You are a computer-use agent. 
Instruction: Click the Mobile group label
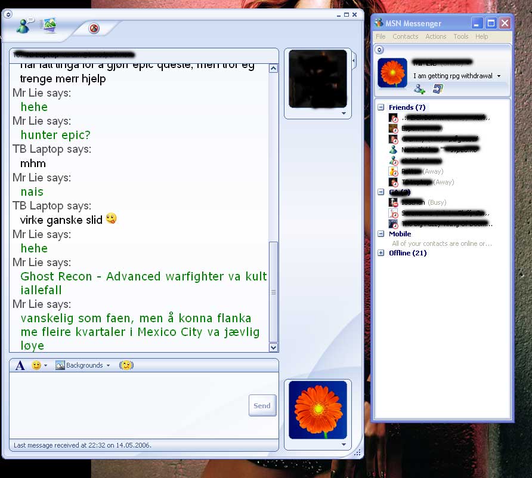point(400,233)
